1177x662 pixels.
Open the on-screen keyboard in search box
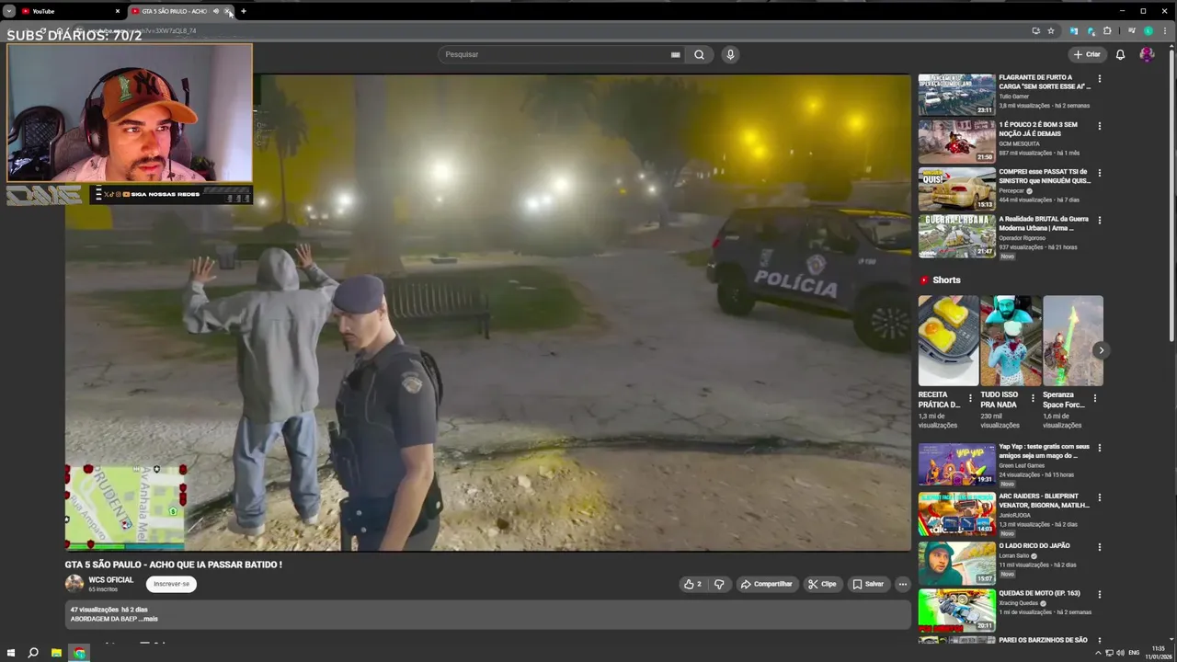tap(675, 54)
